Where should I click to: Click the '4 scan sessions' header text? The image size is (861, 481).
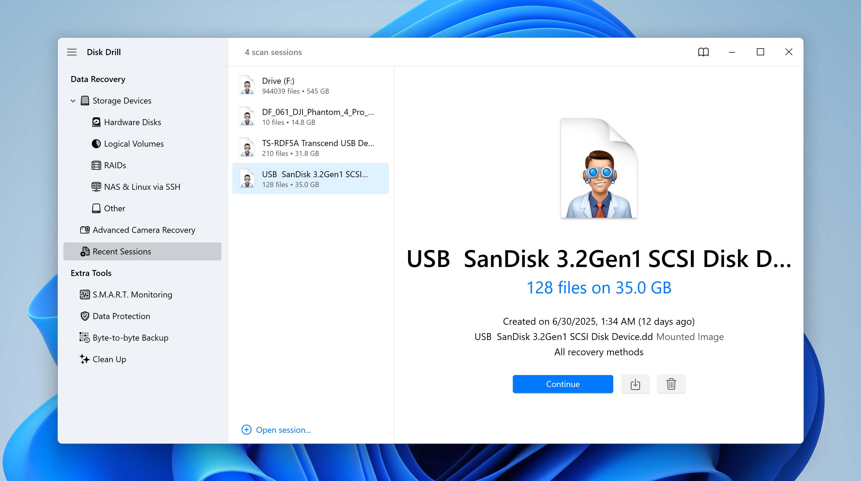point(273,52)
